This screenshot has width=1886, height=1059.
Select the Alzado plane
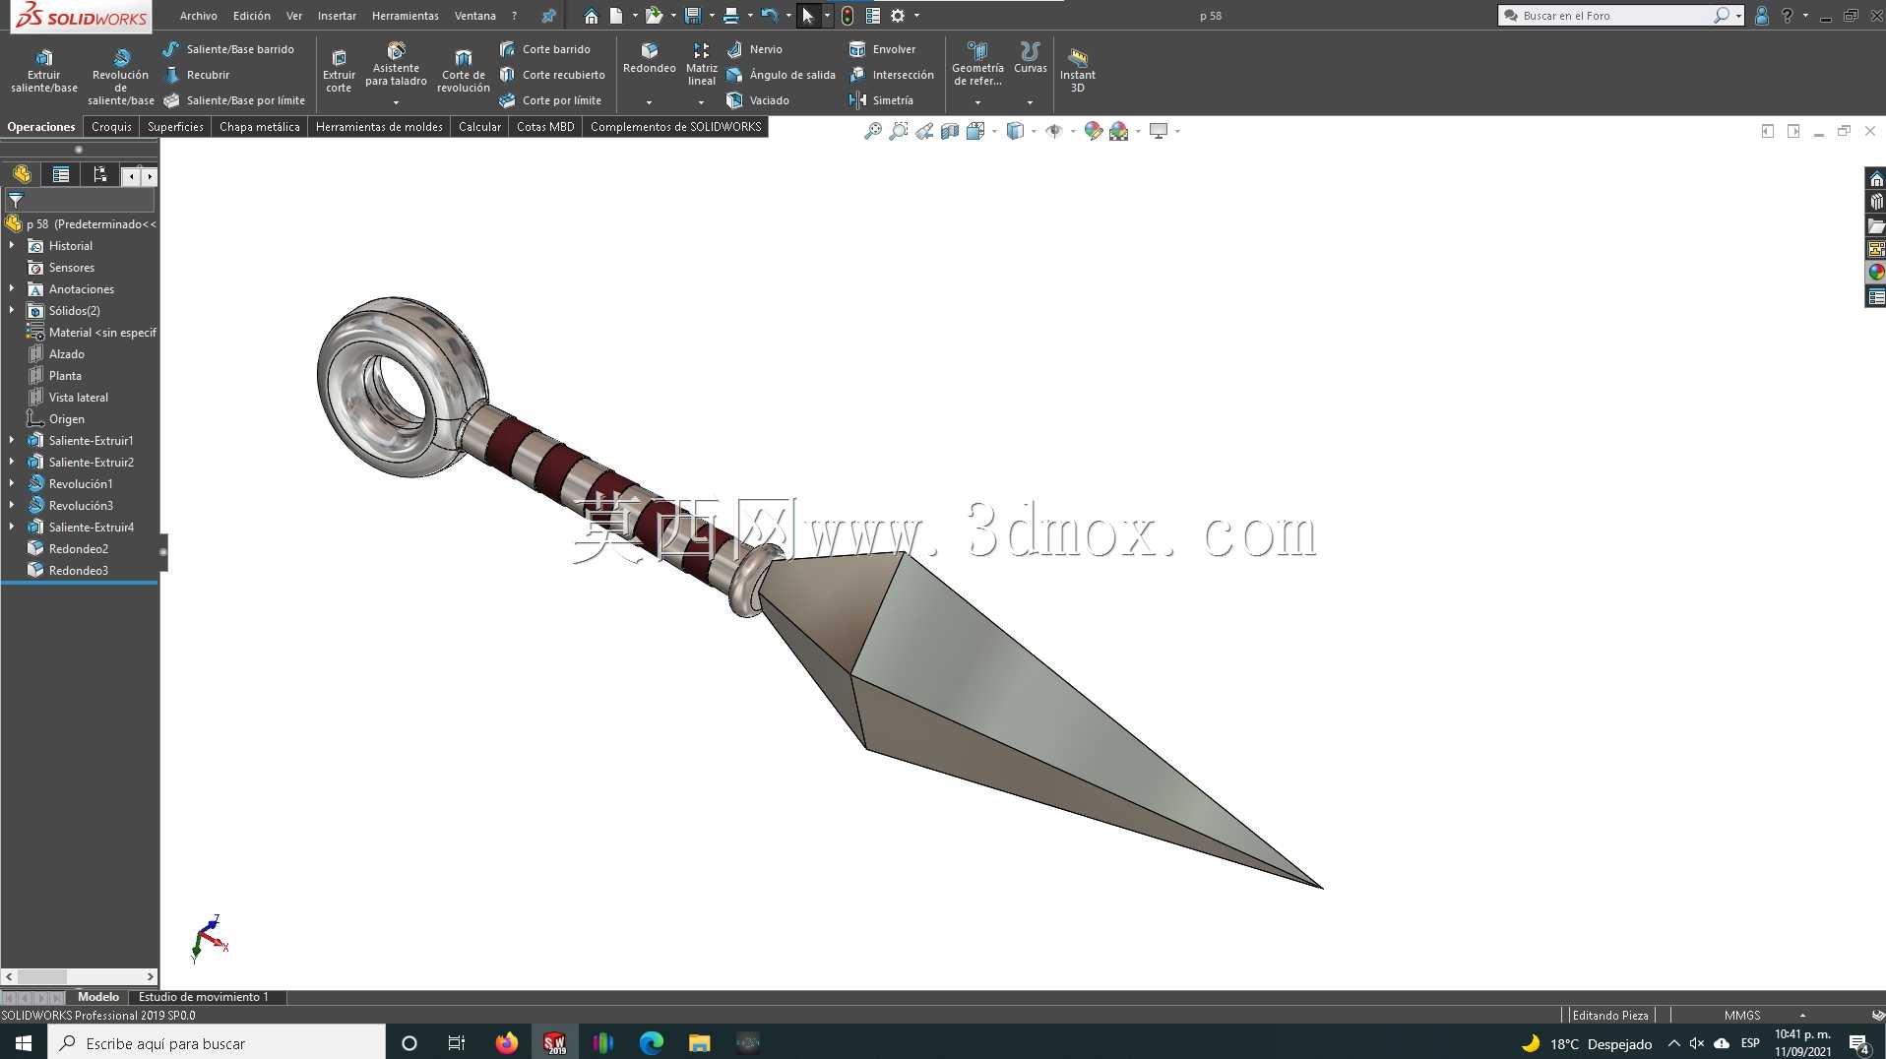click(x=66, y=353)
